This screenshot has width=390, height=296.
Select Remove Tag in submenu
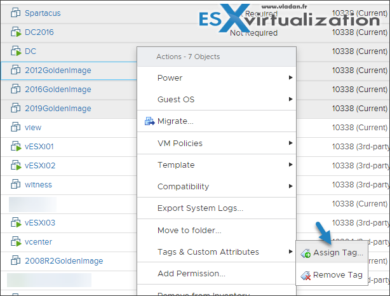(x=332, y=275)
